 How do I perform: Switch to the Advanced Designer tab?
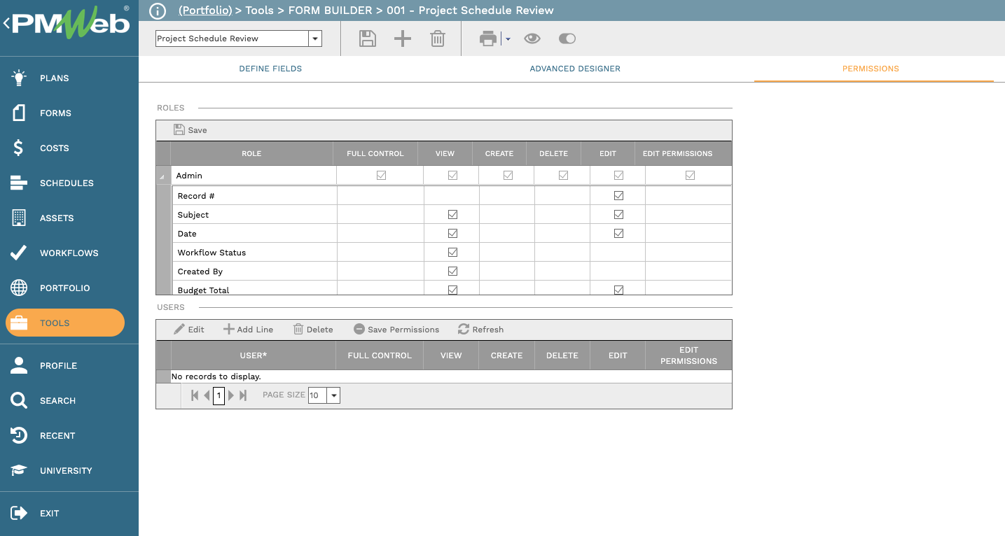tap(575, 69)
